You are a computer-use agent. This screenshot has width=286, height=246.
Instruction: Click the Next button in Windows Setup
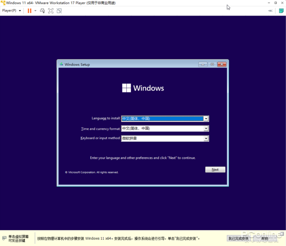click(x=215, y=170)
